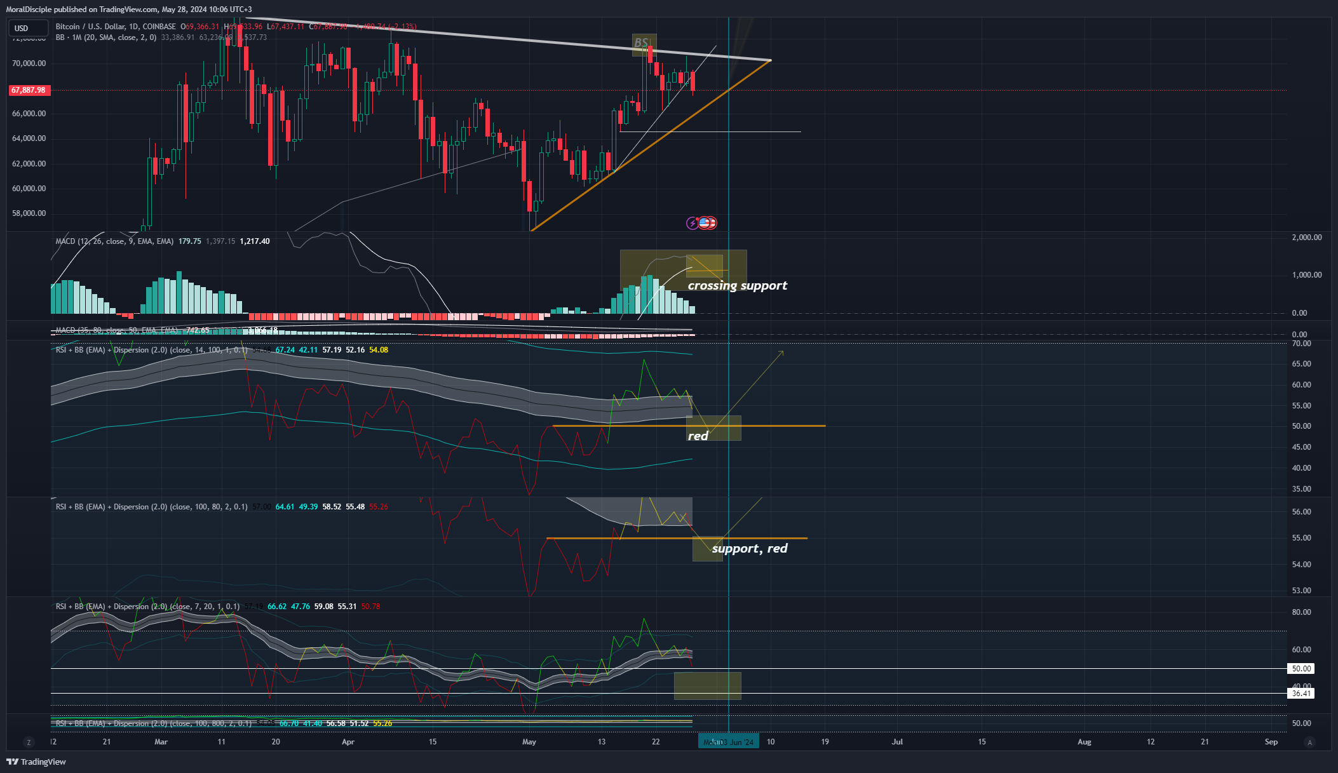Click the MACD value 1,217.40 in the legend
The height and width of the screenshot is (773, 1338).
pyautogui.click(x=255, y=241)
